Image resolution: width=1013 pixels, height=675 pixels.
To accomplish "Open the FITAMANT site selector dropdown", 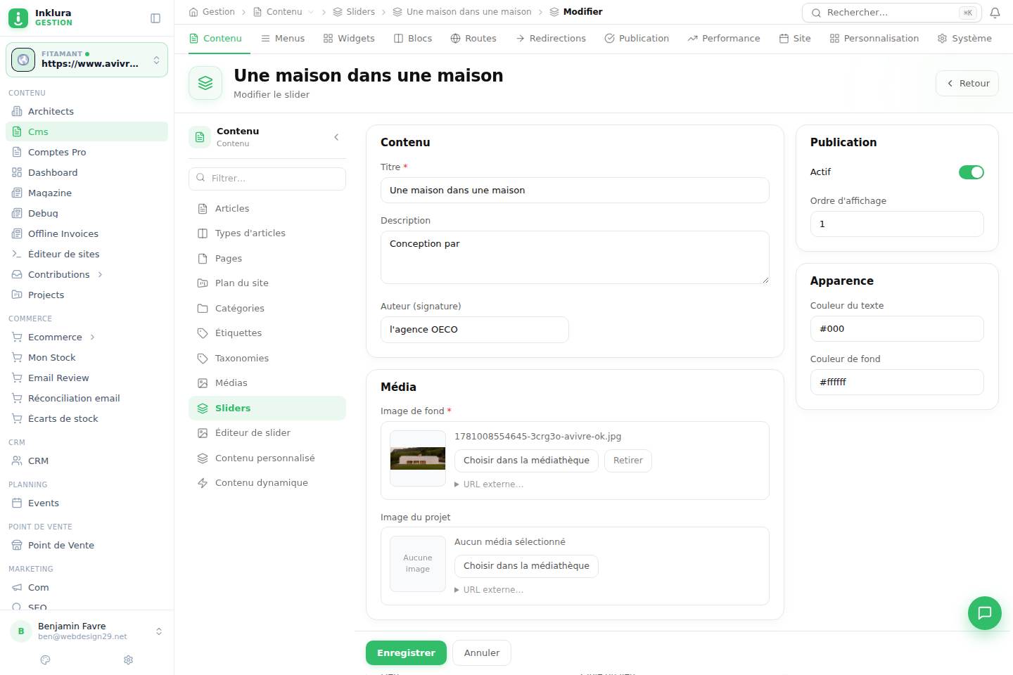I will 87,60.
